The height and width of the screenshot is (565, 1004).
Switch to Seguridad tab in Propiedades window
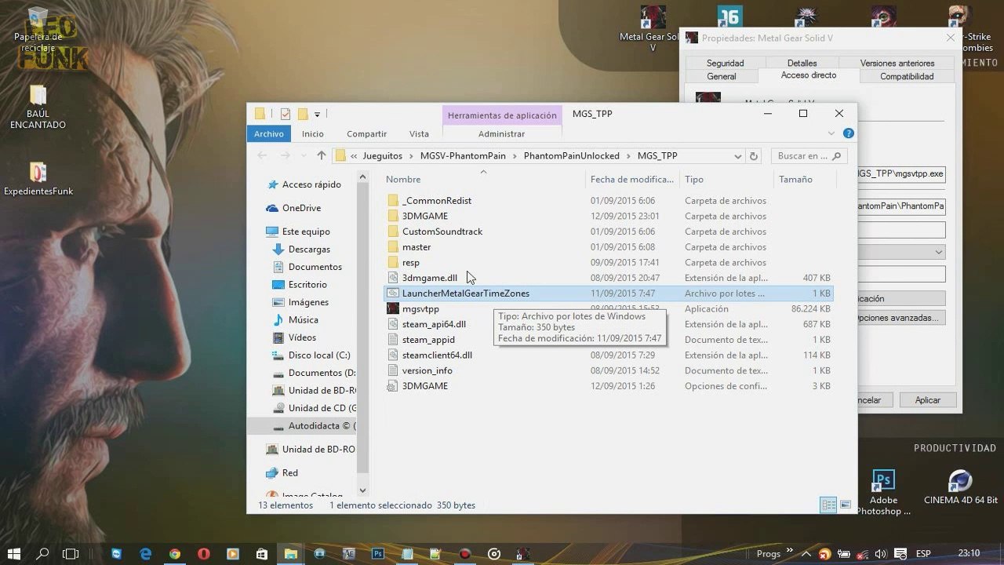pos(725,63)
